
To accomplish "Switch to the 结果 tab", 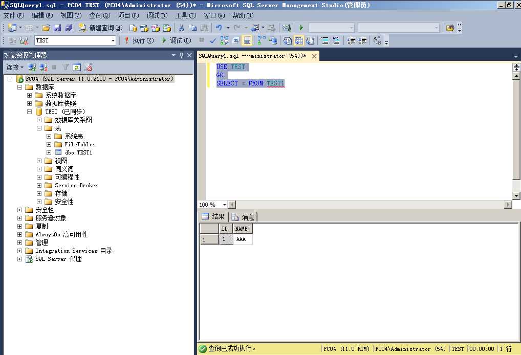I will click(213, 216).
